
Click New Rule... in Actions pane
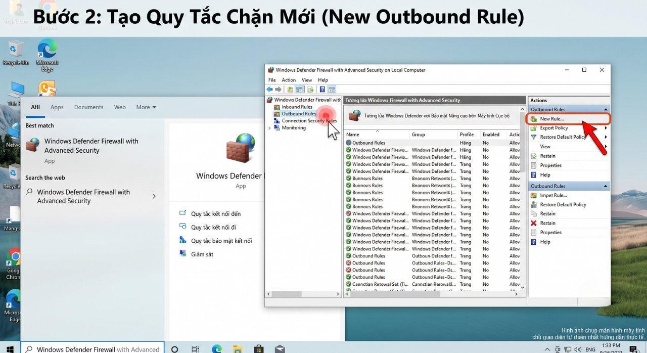point(551,119)
